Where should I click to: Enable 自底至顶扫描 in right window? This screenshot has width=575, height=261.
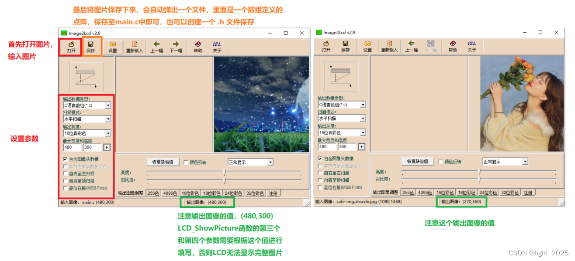[x=320, y=180]
